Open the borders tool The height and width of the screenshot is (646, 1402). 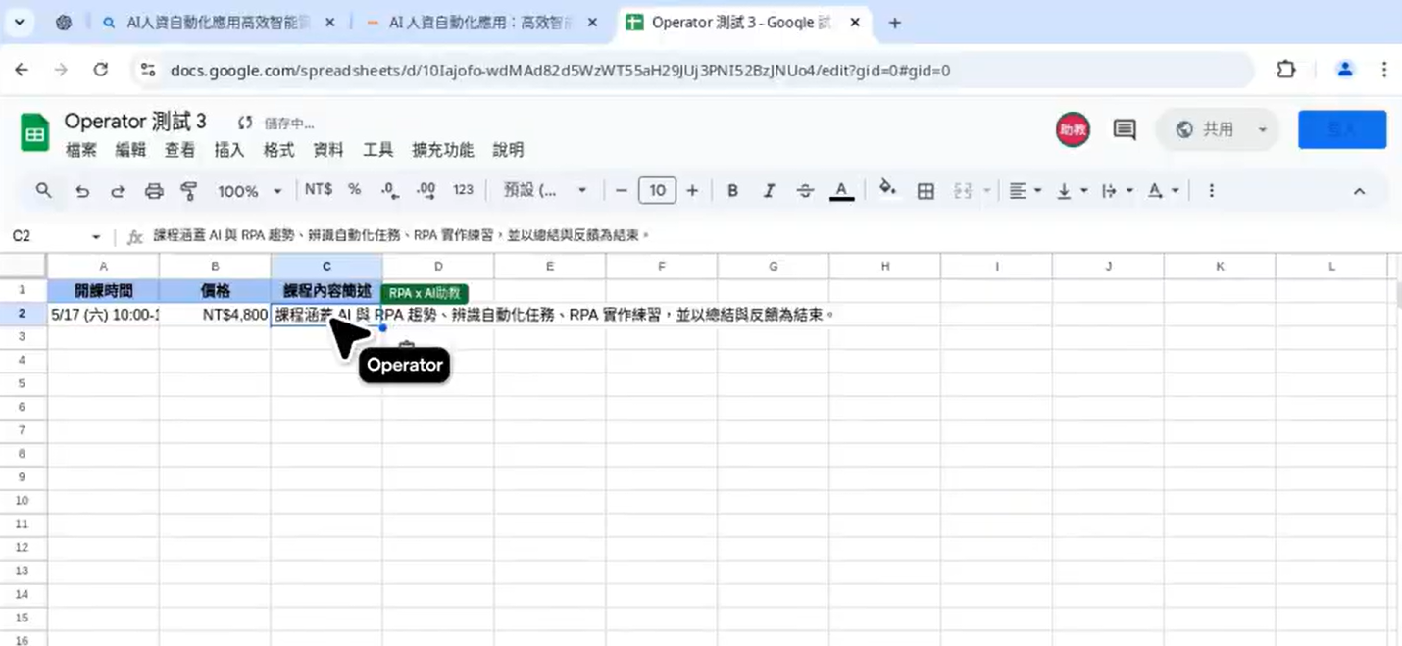[x=926, y=191]
